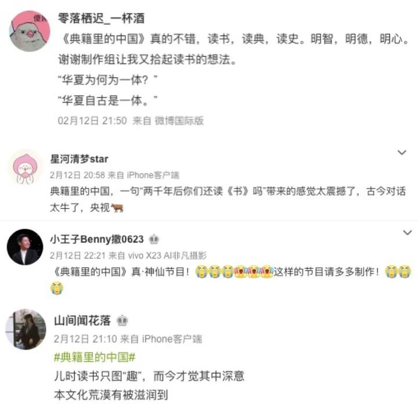
Task: Click the crying emoji on the last line of Benny's post
Action: [x=57, y=288]
